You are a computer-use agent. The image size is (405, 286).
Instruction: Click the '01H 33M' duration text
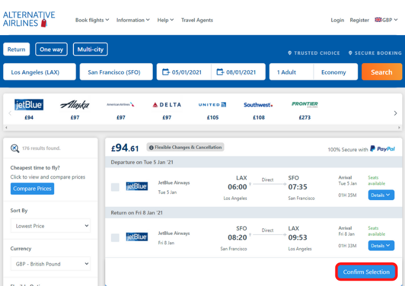point(347,246)
